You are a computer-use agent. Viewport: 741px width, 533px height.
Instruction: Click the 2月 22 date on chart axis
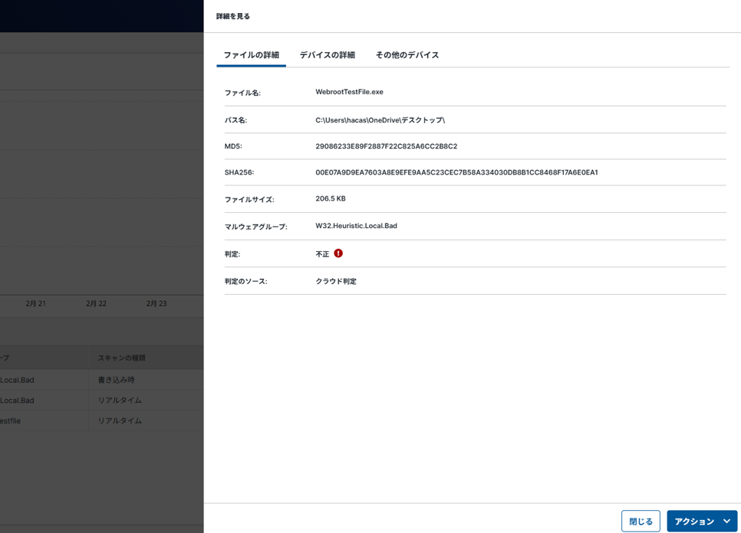coord(96,303)
